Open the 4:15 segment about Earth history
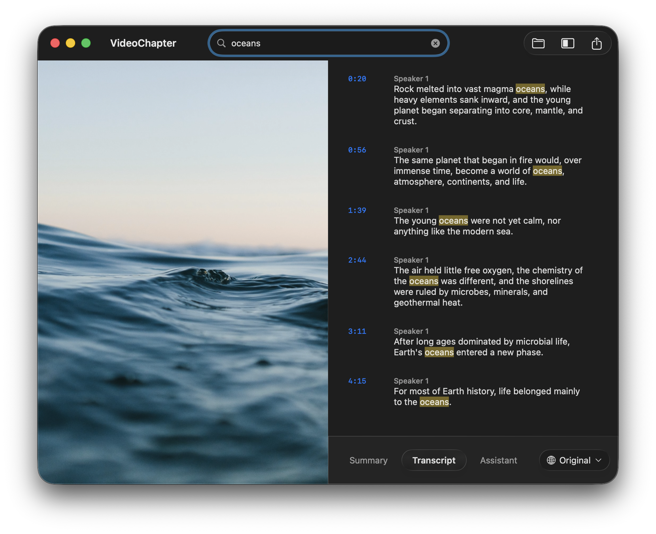This screenshot has width=656, height=534. pos(357,381)
